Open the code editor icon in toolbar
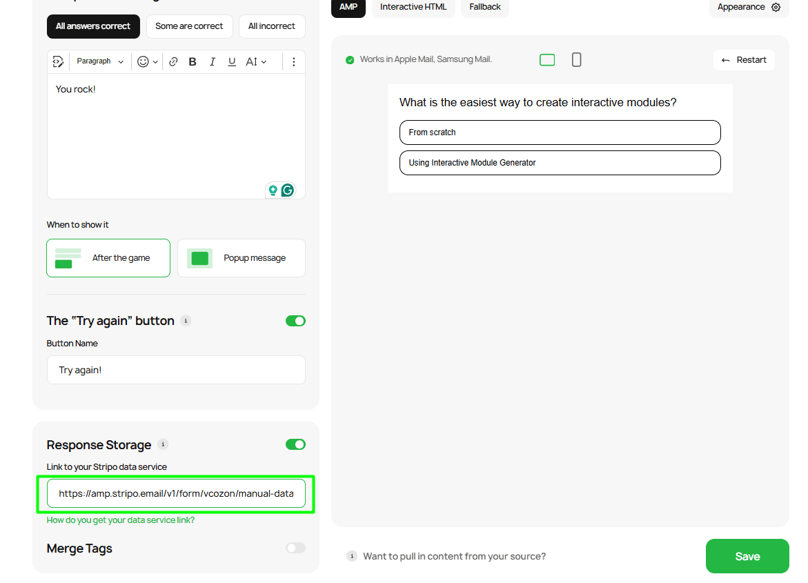This screenshot has height=583, width=808. point(58,62)
